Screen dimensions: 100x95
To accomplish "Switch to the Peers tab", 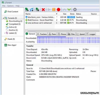I will pyautogui.click(x=52, y=34).
